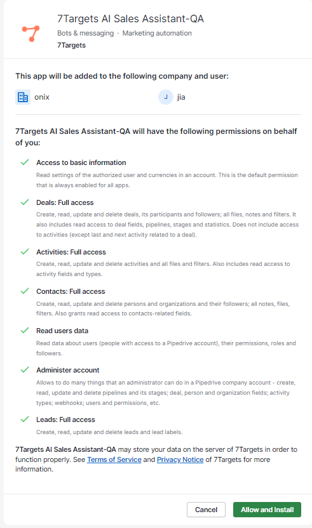Open the Privacy Notice link
Image resolution: width=312 pixels, height=528 pixels.
[x=180, y=459]
